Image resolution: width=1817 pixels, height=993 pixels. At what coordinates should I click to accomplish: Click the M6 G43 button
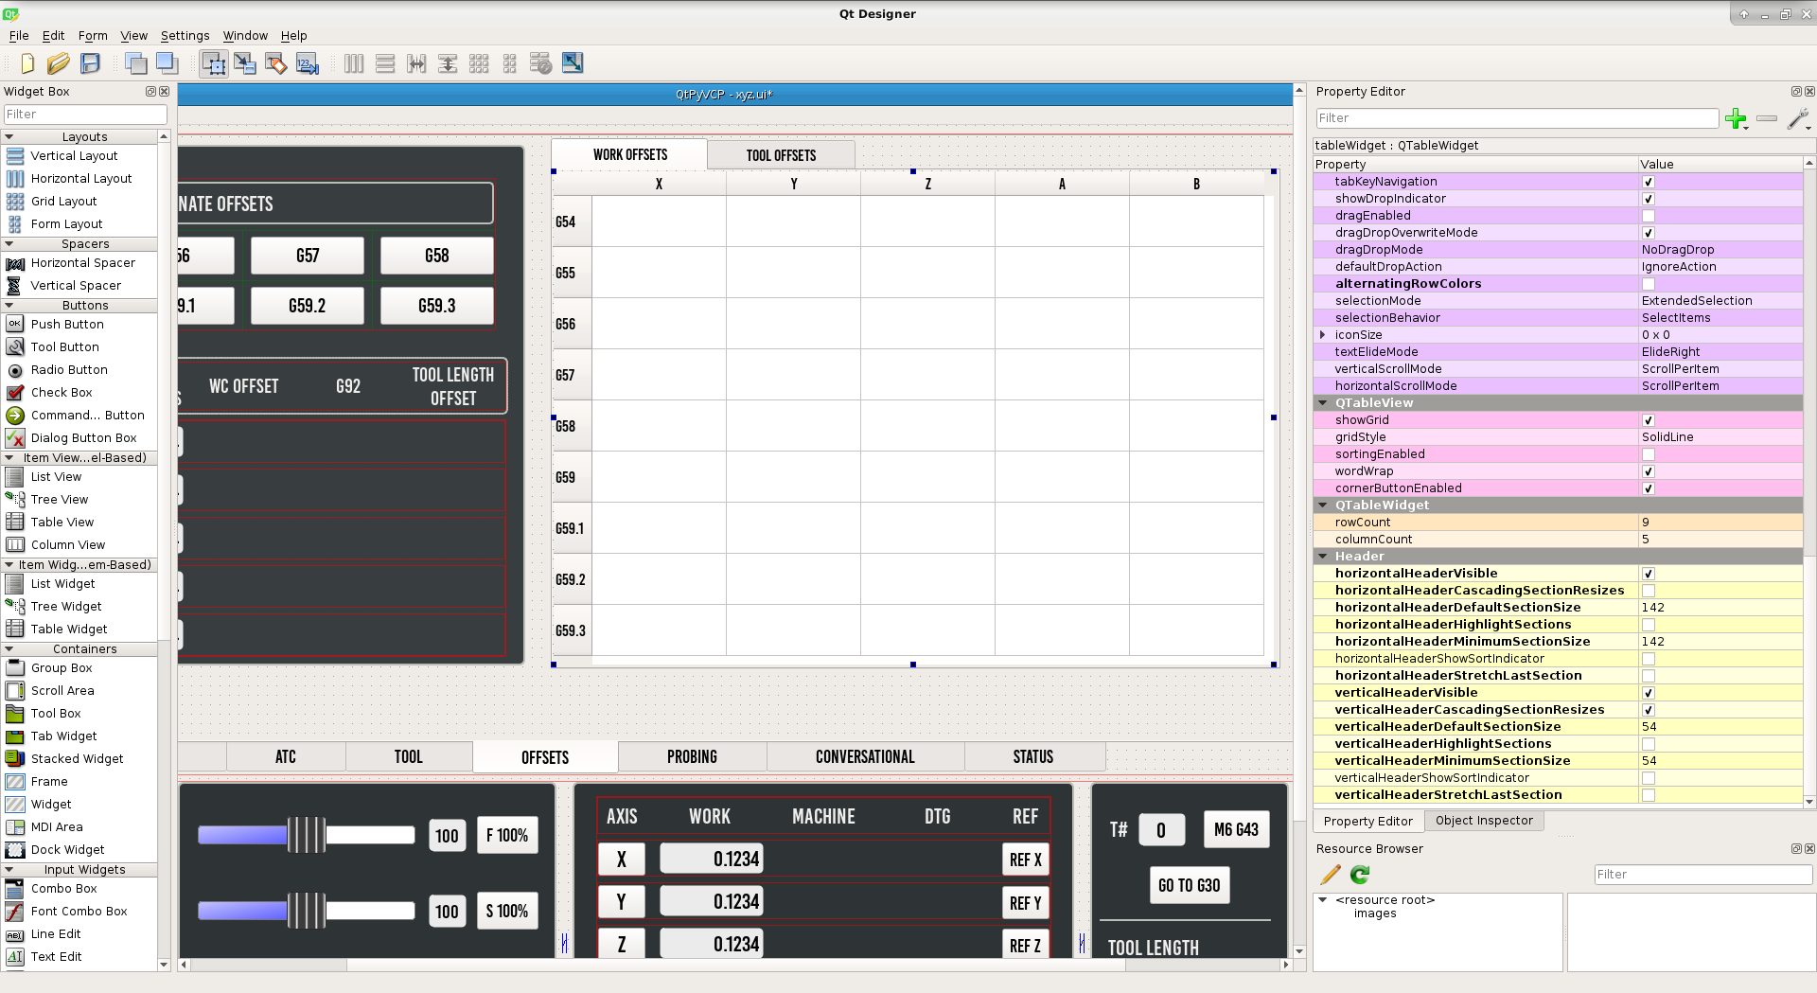click(x=1237, y=830)
